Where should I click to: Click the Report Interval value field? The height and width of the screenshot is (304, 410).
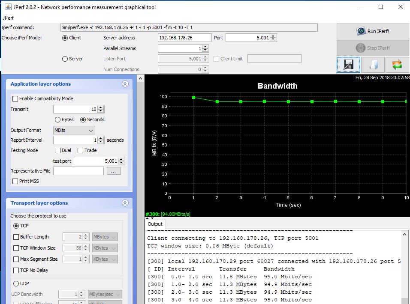[75, 140]
